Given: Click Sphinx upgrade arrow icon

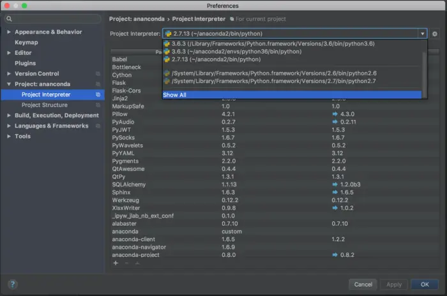Looking at the screenshot, I should (x=335, y=192).
